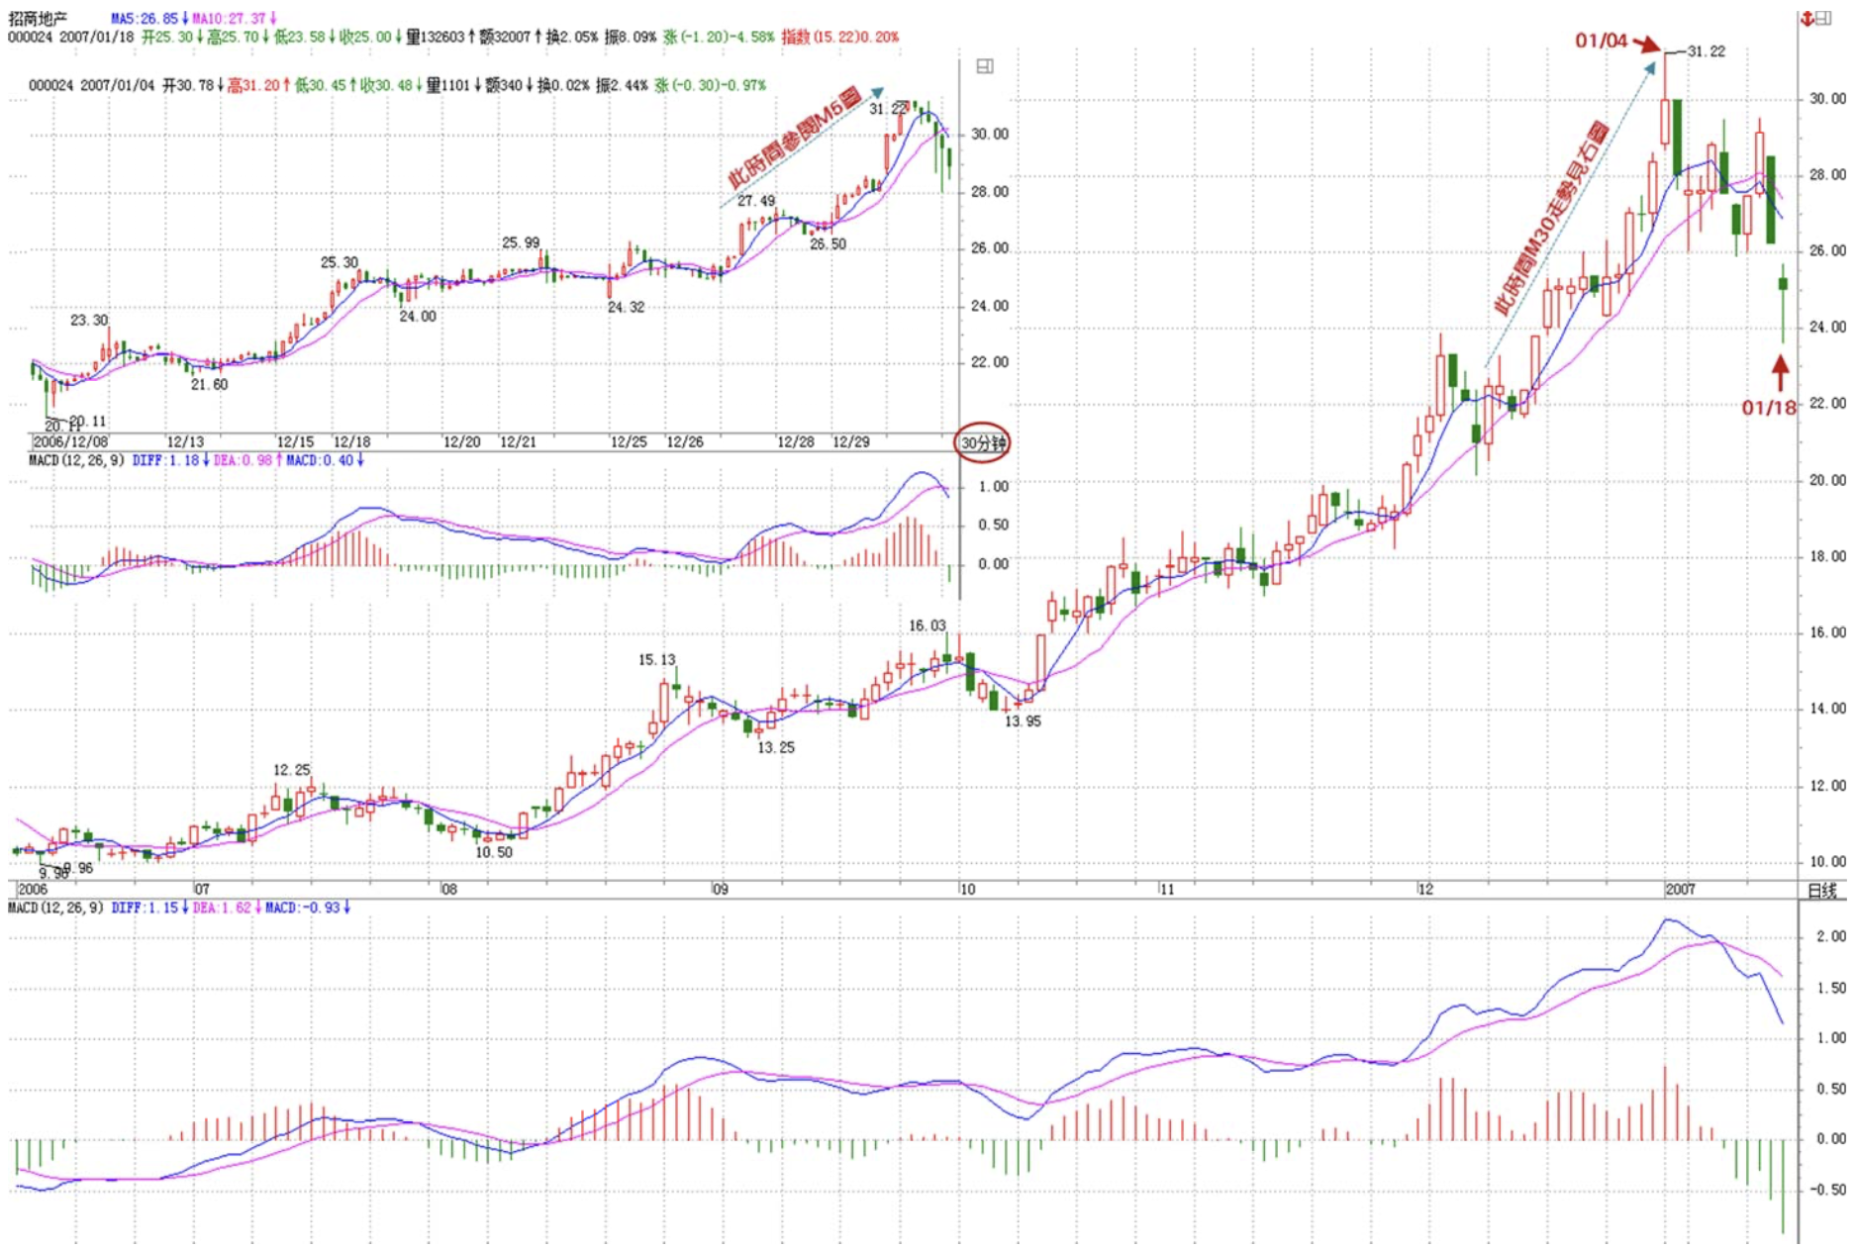Click the blue arrowhead in the 30-minute chart
The width and height of the screenshot is (1855, 1249).
[x=876, y=93]
